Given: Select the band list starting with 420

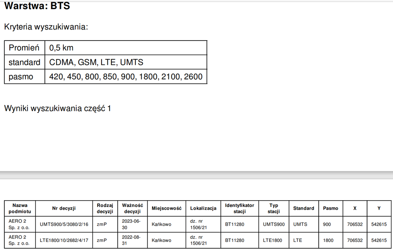Looking at the screenshot, I should click(126, 76).
